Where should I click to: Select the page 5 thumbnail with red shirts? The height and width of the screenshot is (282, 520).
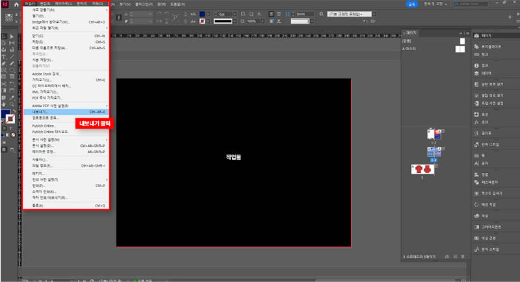coord(423,169)
